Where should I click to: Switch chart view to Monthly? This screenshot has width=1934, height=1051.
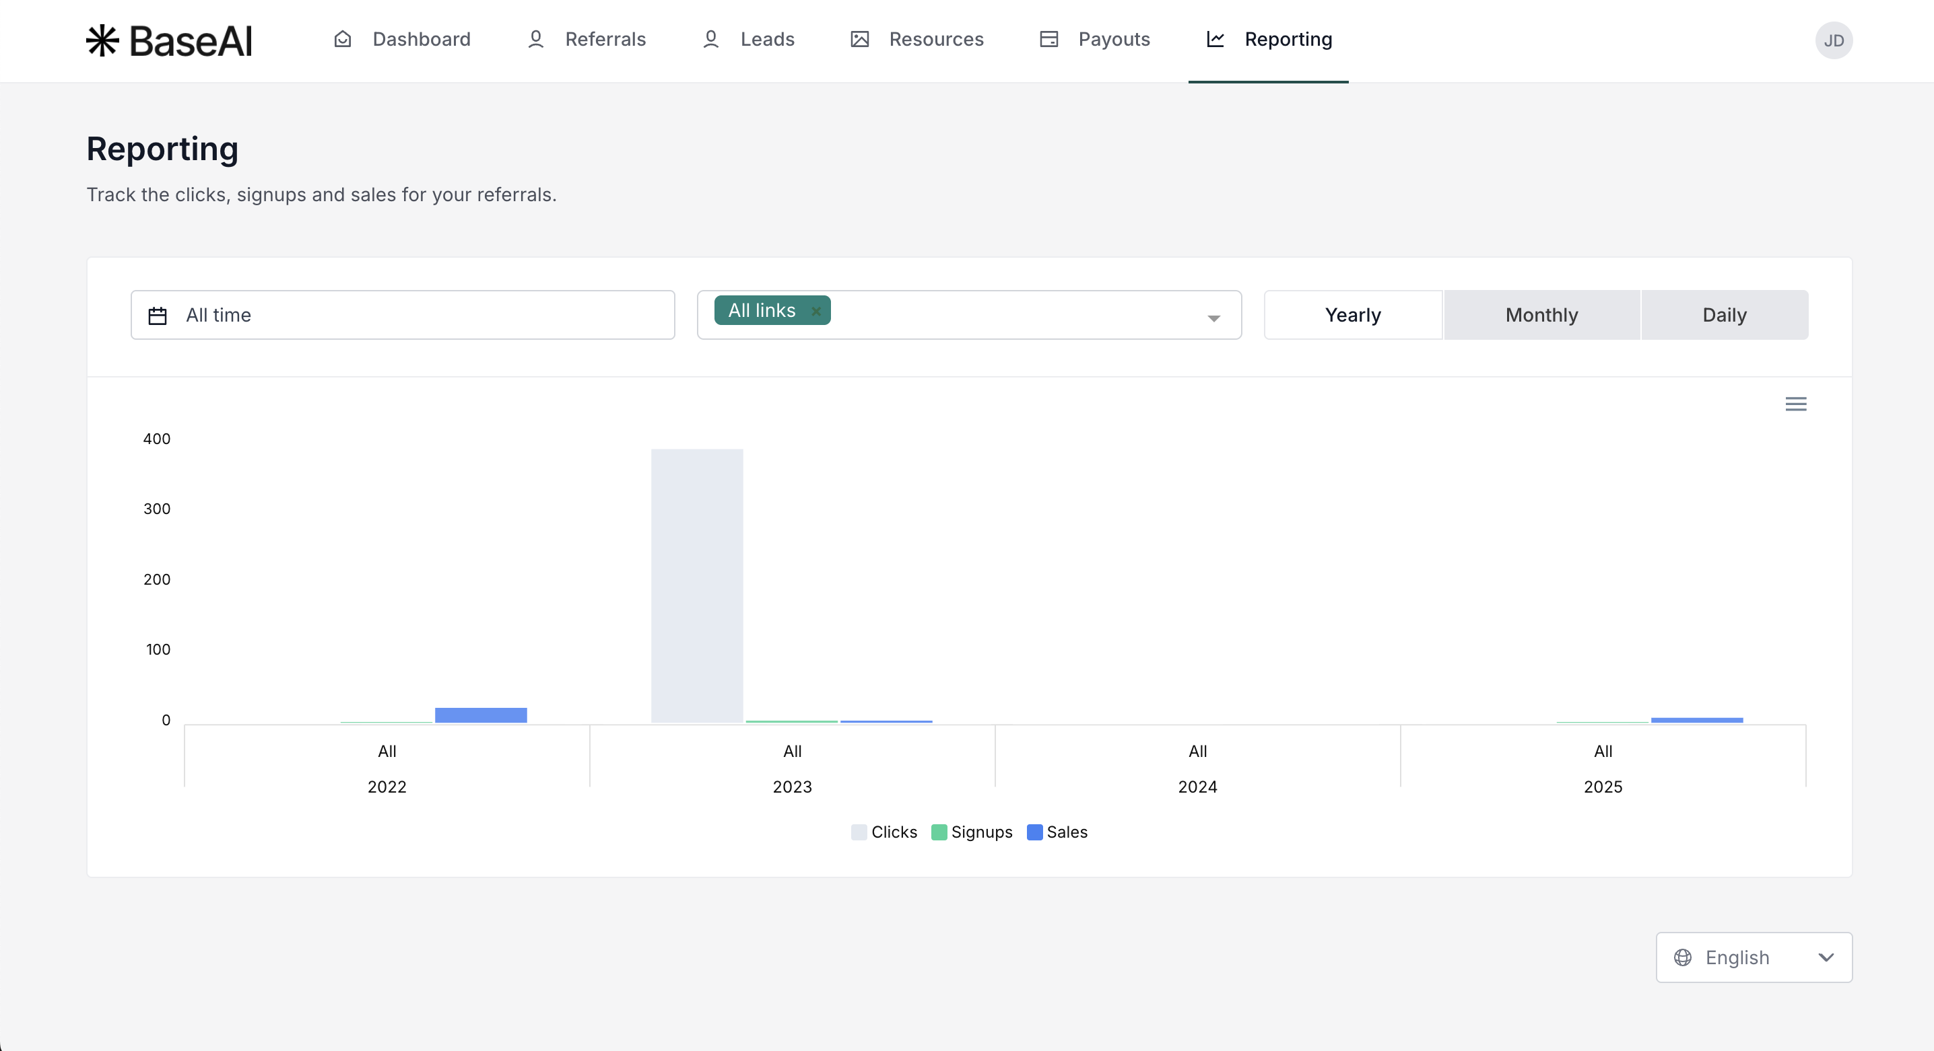click(x=1541, y=315)
